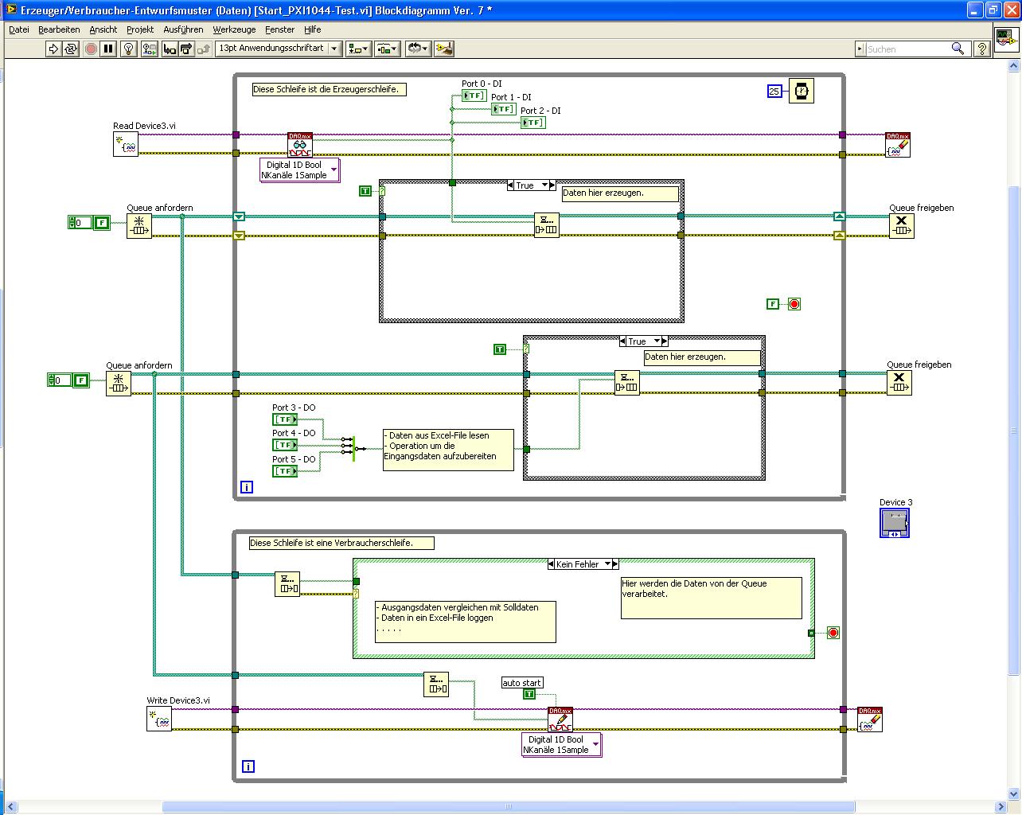The image size is (1022, 815).
Task: Open the Reorder objects dropdown
Action: click(x=417, y=49)
